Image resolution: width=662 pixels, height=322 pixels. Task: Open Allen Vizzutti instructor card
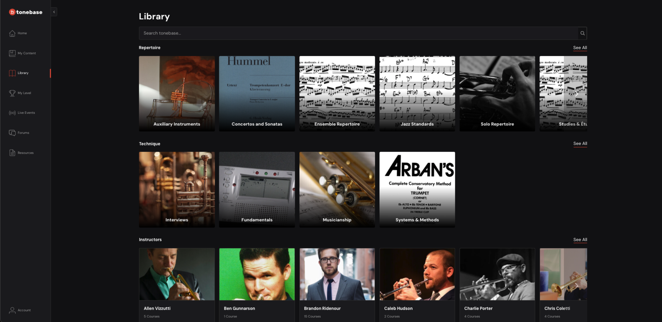click(177, 285)
